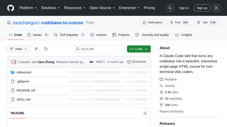Screen dimensions: 227x127
Task: Switch to the Issues tab
Action: point(38,35)
